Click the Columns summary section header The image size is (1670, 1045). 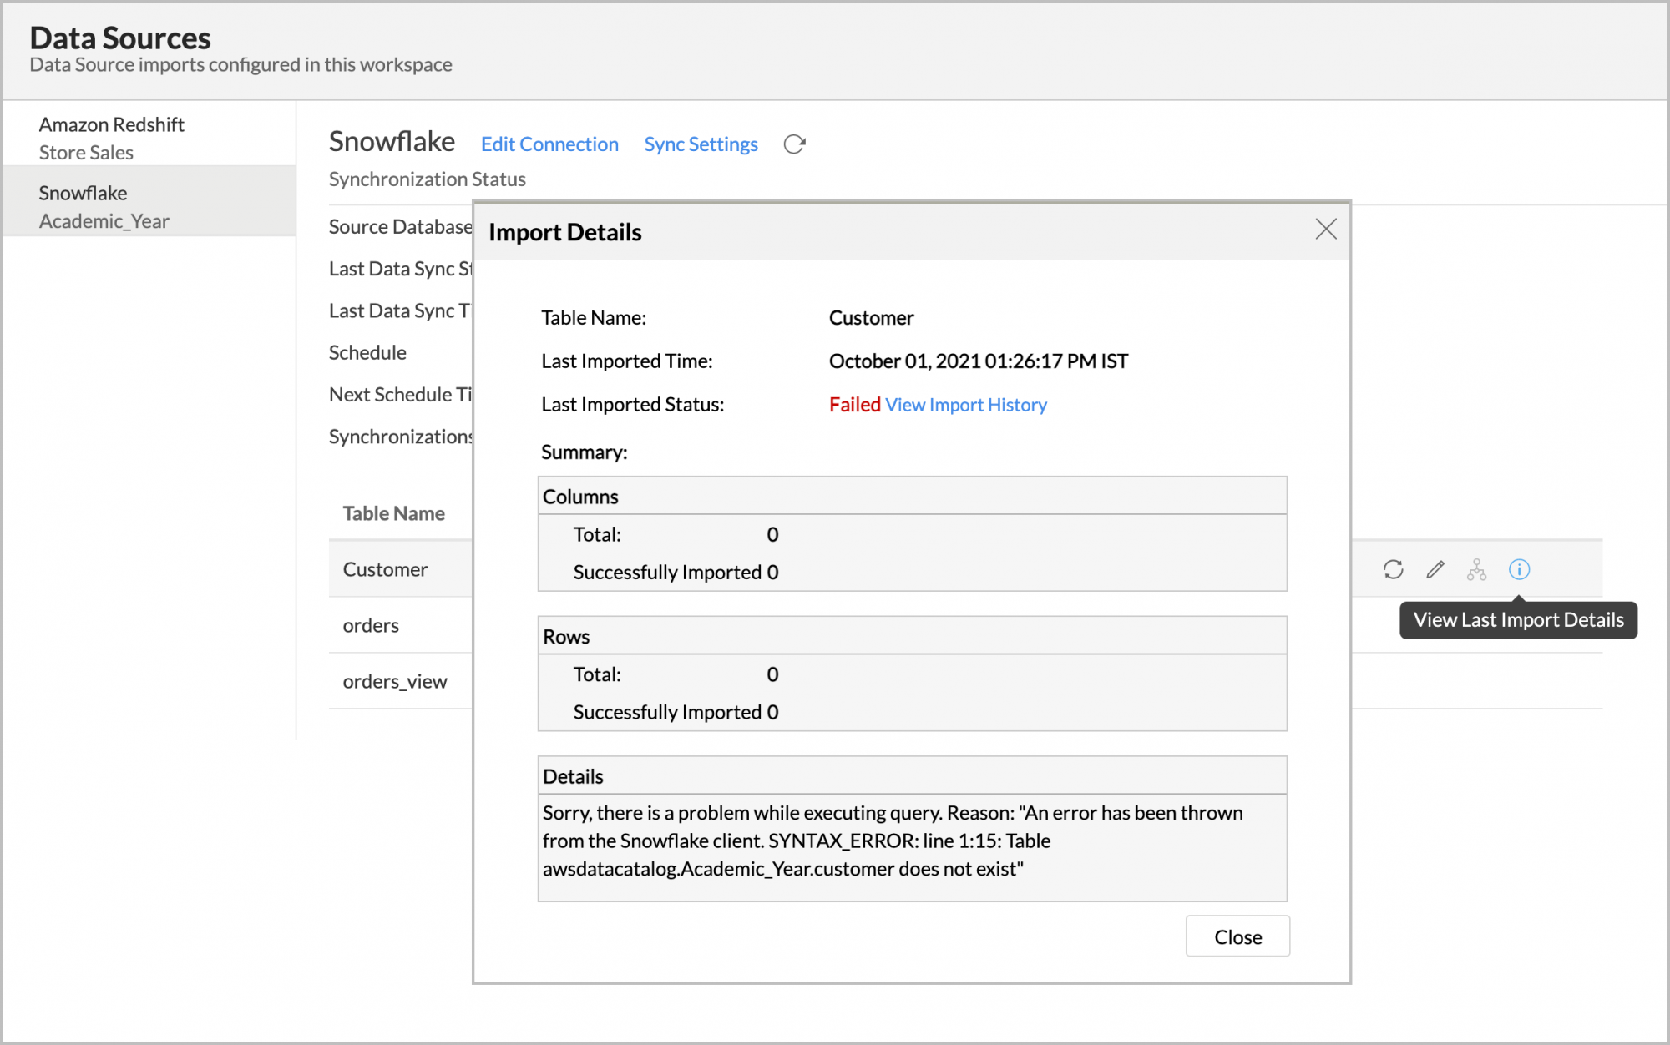tap(912, 496)
